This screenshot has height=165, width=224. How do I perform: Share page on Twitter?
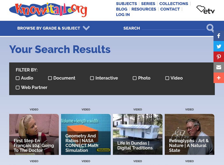pos(219,46)
